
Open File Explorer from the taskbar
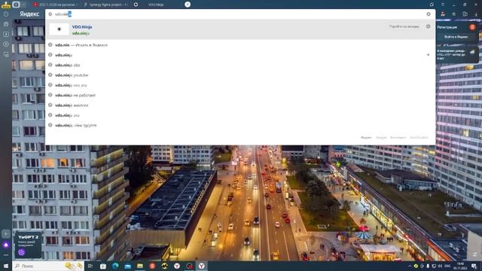[140, 266]
